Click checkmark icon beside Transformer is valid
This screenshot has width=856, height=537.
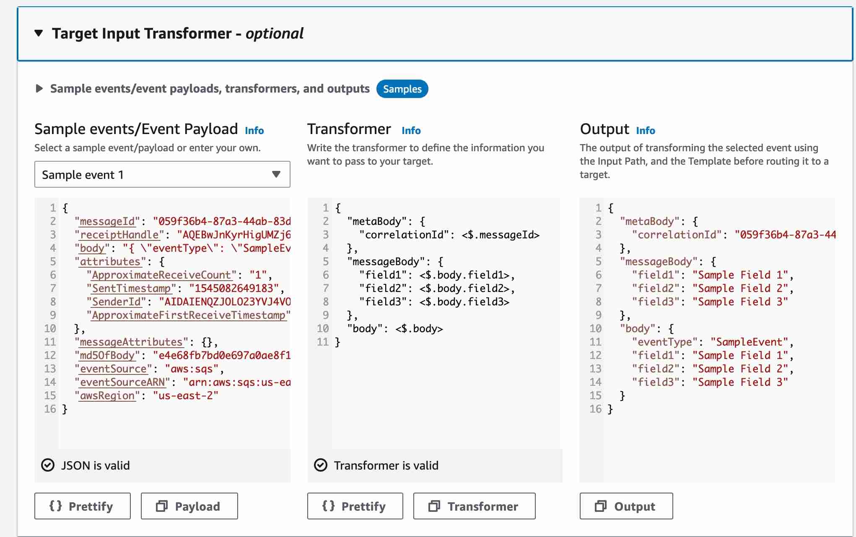click(321, 465)
